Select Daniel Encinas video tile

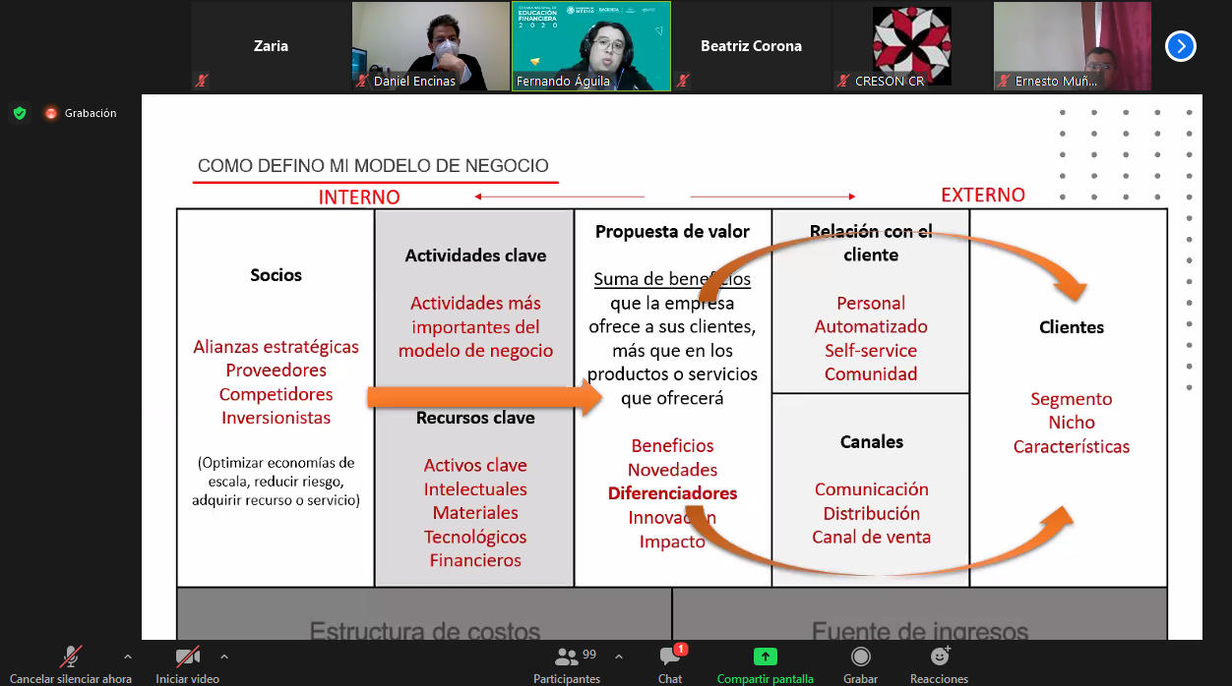(x=431, y=46)
